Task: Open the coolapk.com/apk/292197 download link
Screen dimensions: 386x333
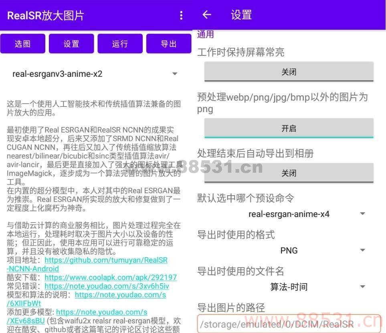Action: click(x=111, y=277)
